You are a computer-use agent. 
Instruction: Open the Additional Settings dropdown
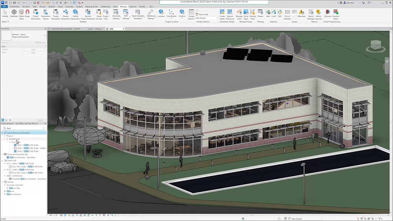pos(151,15)
